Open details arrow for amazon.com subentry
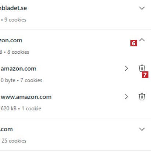Viewport: 151px width, 156px height. point(126,68)
